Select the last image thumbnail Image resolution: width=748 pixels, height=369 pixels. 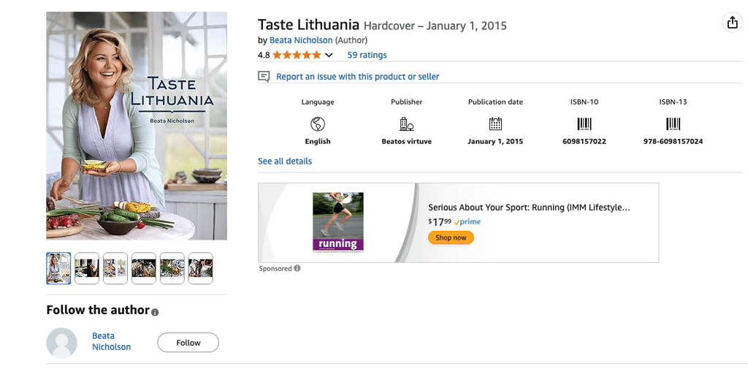tap(200, 268)
